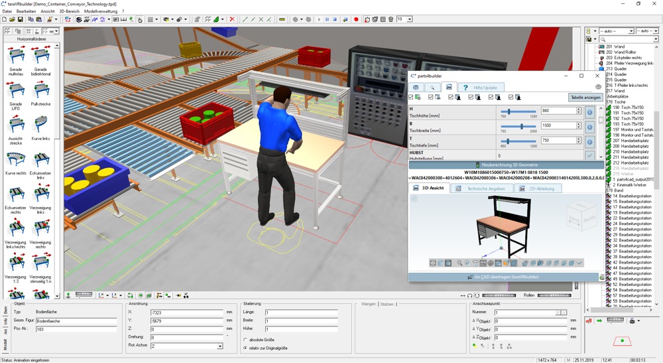This screenshot has width=663, height=363.
Task: Adjust the Tischbreite slider
Action: click(522, 127)
